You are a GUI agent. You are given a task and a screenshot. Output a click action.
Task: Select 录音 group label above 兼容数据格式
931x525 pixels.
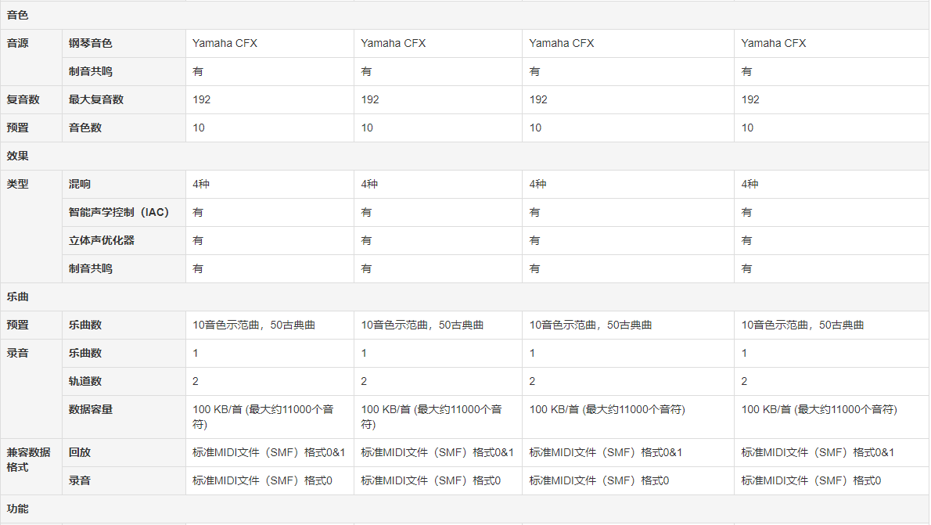pyautogui.click(x=17, y=353)
